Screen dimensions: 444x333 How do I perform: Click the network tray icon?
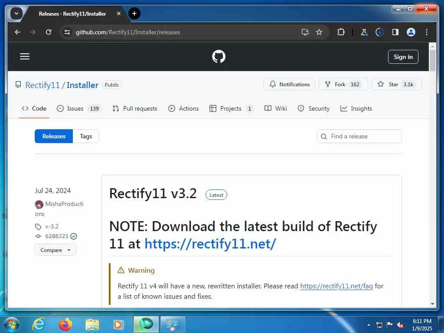379,325
